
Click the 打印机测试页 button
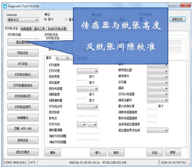23,96
